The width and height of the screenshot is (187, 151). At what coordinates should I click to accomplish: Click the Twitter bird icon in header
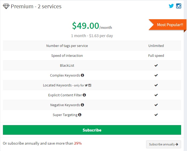tap(171, 6)
